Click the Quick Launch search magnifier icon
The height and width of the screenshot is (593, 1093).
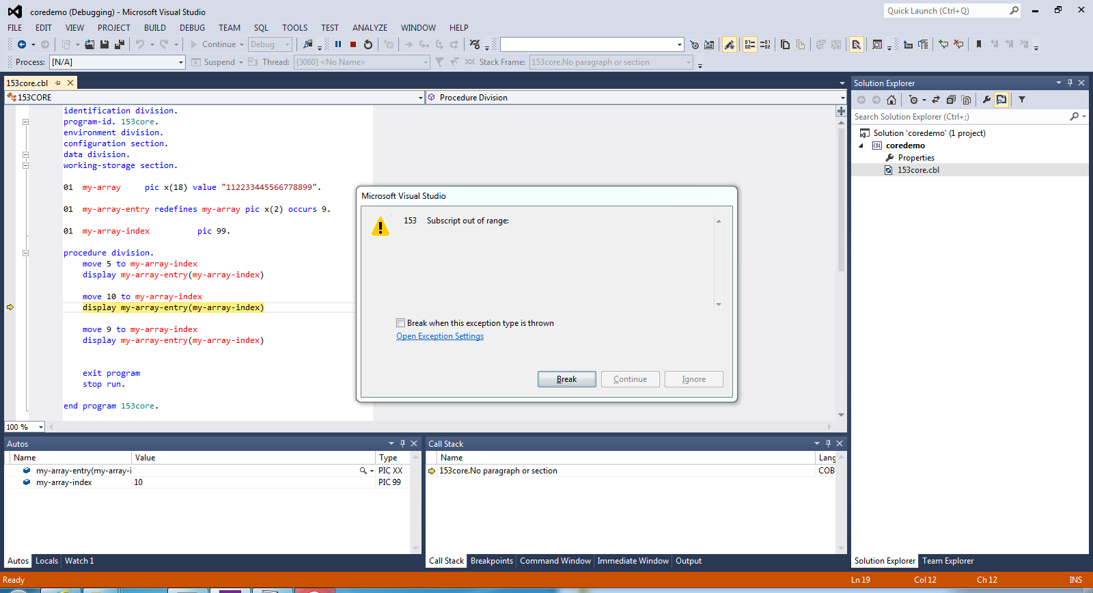(x=1014, y=11)
